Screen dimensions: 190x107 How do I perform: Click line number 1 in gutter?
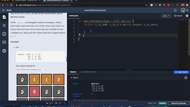(74, 21)
